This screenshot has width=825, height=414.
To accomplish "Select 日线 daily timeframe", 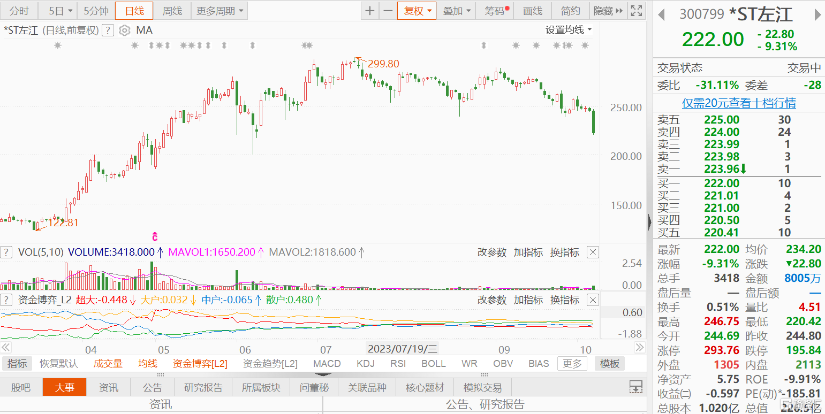I will (x=134, y=11).
